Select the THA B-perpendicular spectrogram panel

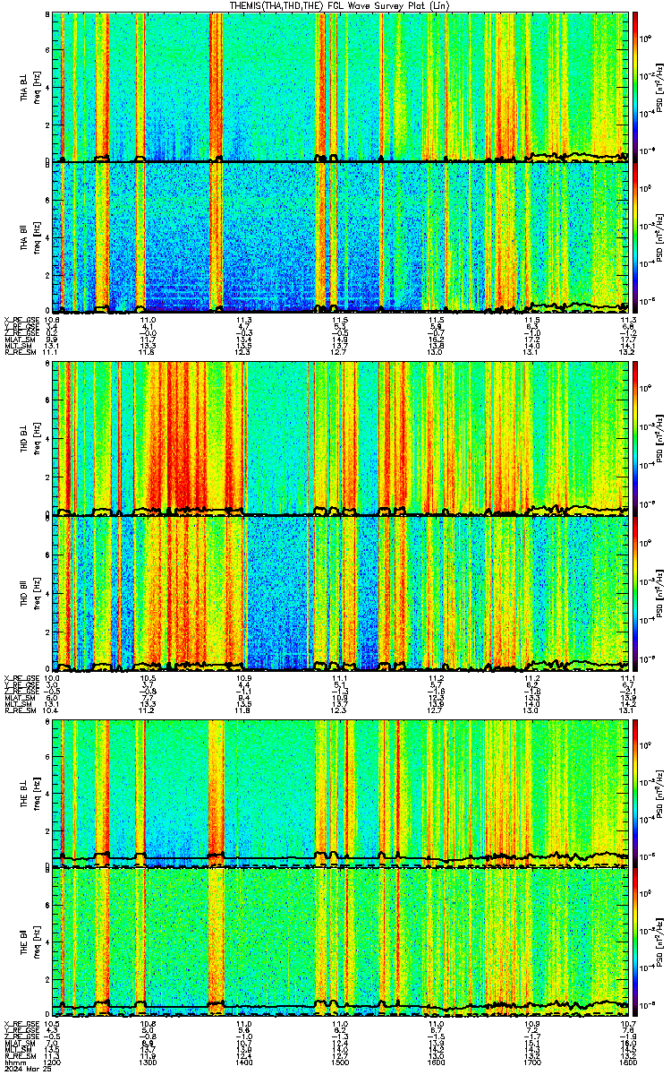pyautogui.click(x=341, y=87)
